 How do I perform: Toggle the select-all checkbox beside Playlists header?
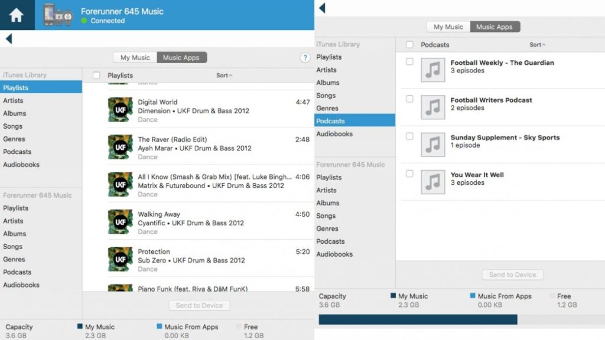pyautogui.click(x=96, y=76)
